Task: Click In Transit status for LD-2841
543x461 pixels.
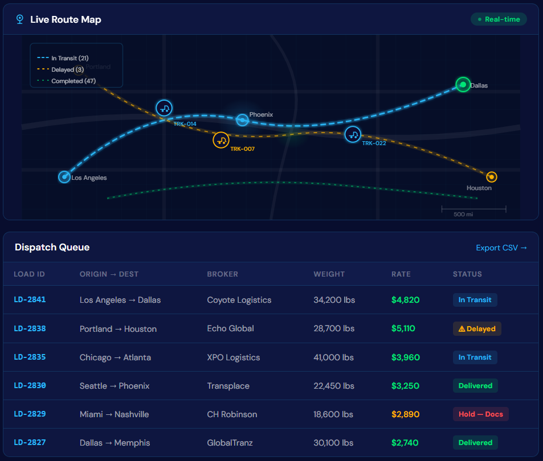Action: 475,300
